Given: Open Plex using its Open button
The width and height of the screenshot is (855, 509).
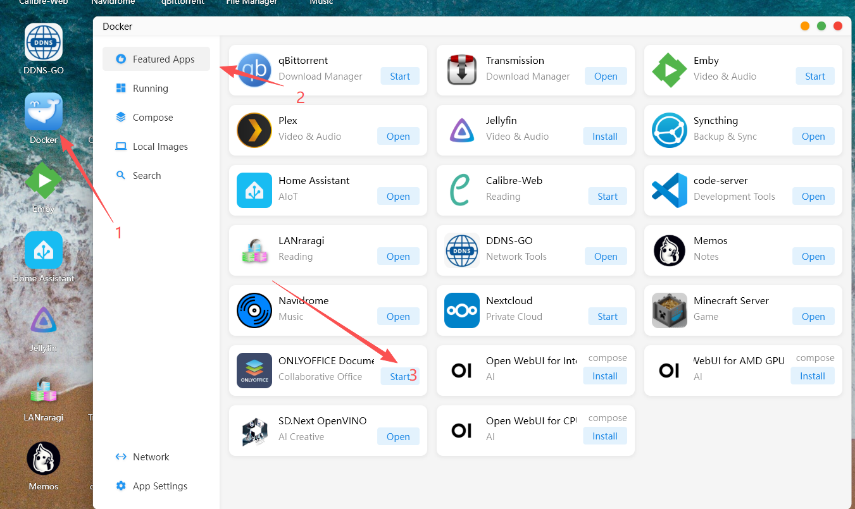Looking at the screenshot, I should tap(398, 136).
